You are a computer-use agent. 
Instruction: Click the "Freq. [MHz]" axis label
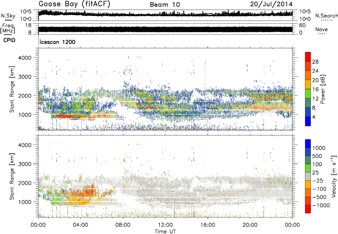[8, 28]
